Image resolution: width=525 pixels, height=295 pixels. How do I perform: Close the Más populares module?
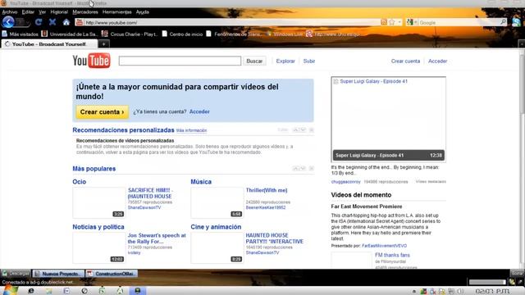click(312, 168)
